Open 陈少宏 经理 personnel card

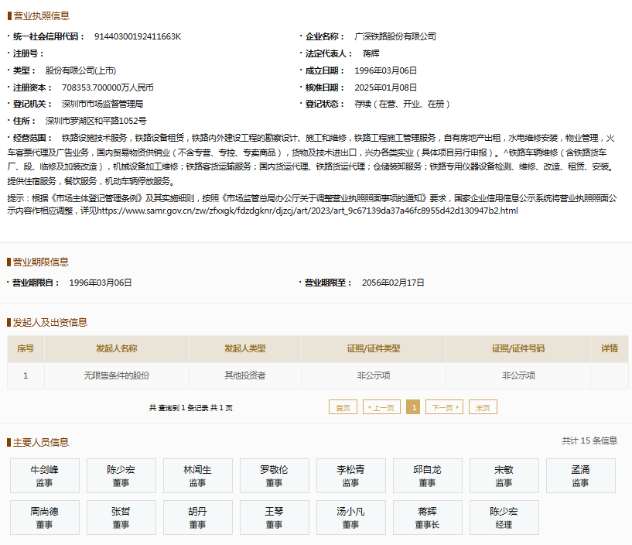pos(504,518)
